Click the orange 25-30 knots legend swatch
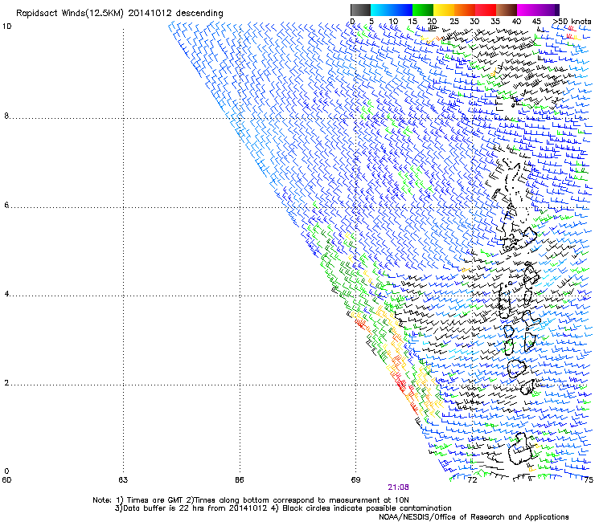The width and height of the screenshot is (595, 522). 465,10
